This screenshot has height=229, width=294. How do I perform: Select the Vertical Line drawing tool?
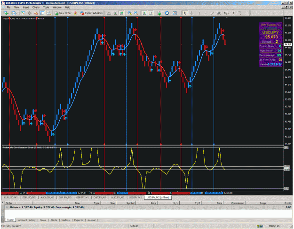click(x=199, y=13)
